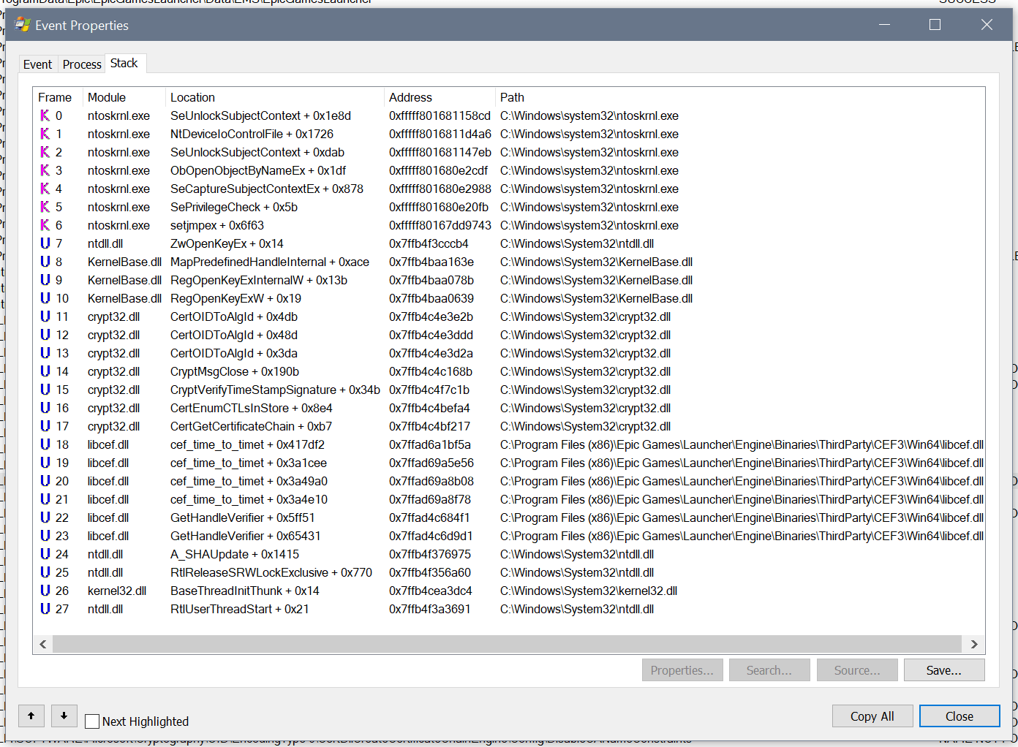1018x747 pixels.
Task: Select the RtlUserThreadStart + 0x21 row
Action: [x=509, y=609]
